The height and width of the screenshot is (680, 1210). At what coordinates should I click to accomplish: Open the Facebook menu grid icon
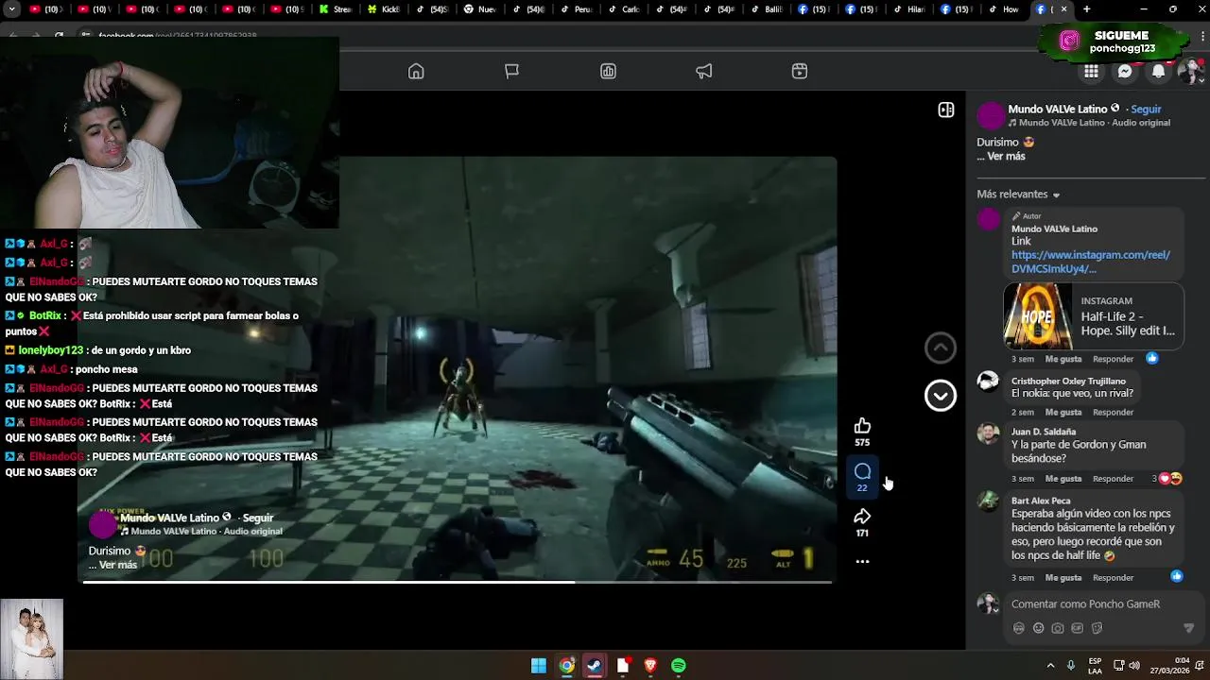click(1091, 72)
